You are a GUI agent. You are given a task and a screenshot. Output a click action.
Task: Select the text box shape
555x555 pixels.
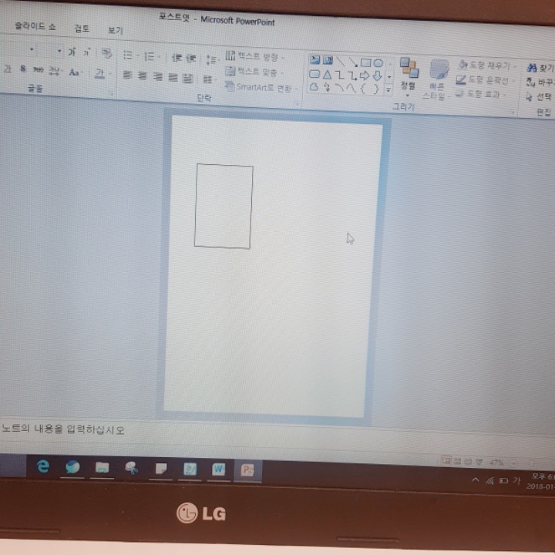[x=314, y=60]
